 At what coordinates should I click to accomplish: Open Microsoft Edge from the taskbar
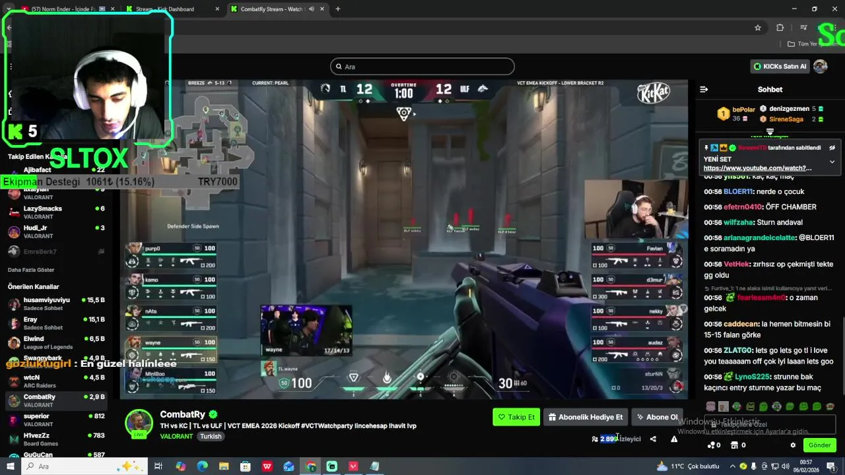202,466
